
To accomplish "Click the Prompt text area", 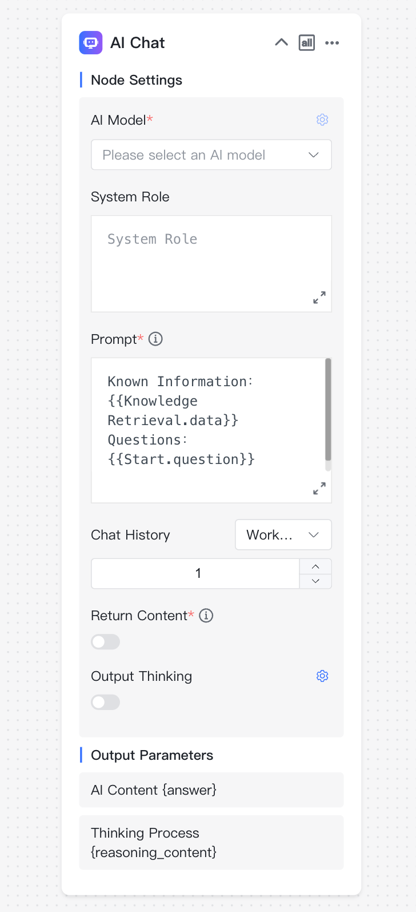I will (208, 430).
